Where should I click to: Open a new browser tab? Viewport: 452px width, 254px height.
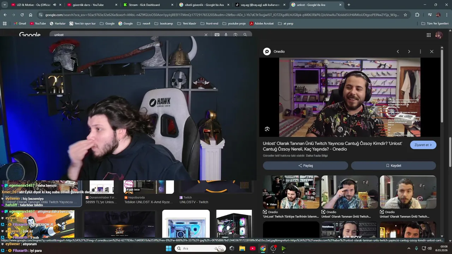point(349,5)
